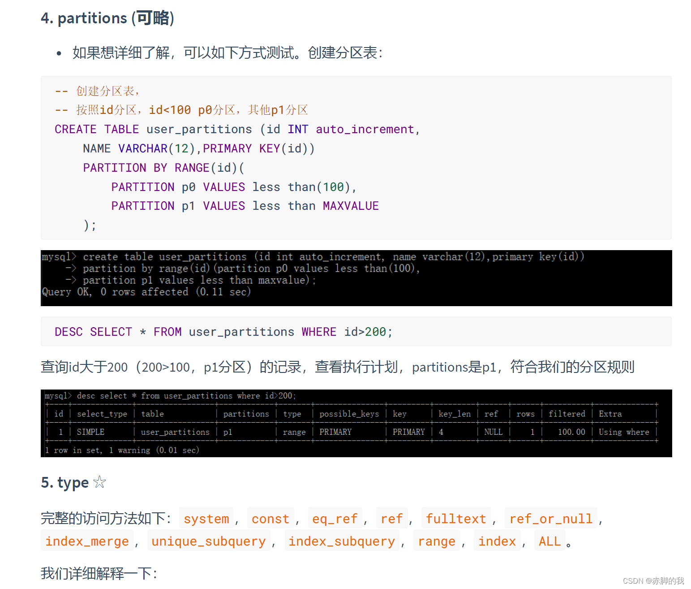
Task: Click the 'NULL' value in ref column
Action: tap(493, 432)
